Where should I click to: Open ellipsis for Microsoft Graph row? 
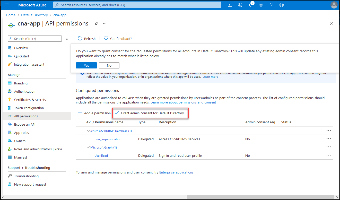point(329,147)
